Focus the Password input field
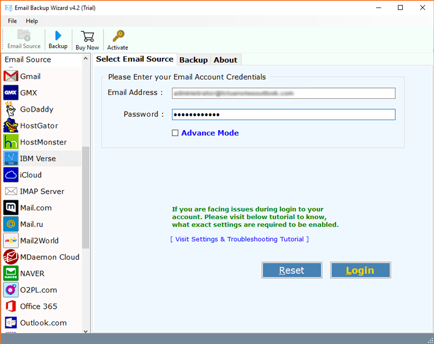This screenshot has height=344, width=434. click(284, 114)
